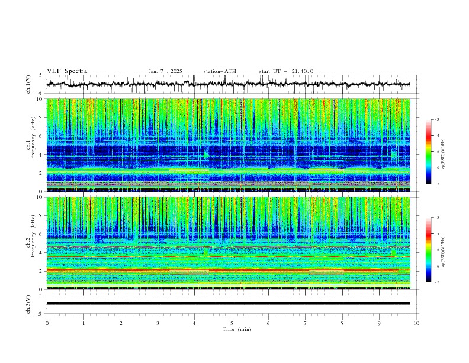Screen dimensions: 469x363
Task: Click inside the ch.2 spectrogram panel
Action: [x=228, y=243]
